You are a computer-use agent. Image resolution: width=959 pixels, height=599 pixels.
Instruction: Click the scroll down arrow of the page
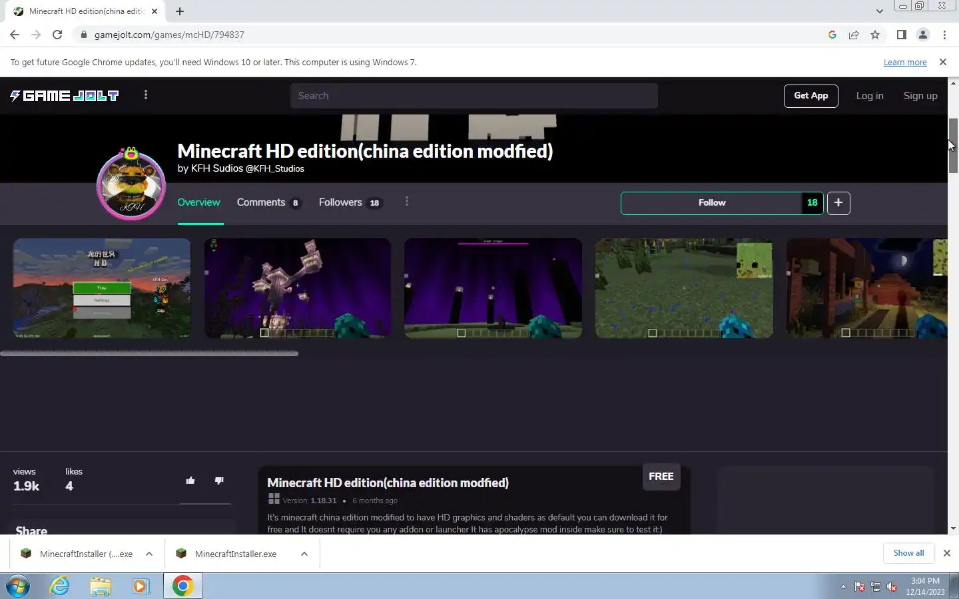pos(953,528)
